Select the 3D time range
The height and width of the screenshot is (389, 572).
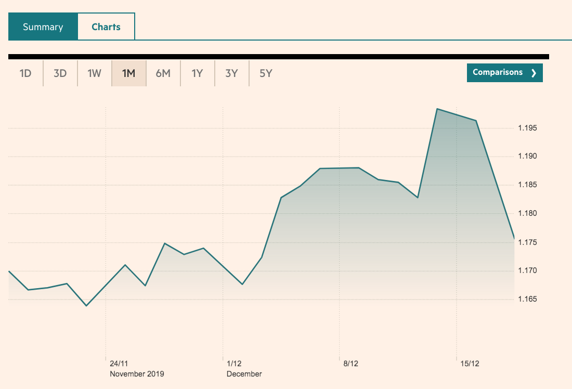tap(60, 73)
